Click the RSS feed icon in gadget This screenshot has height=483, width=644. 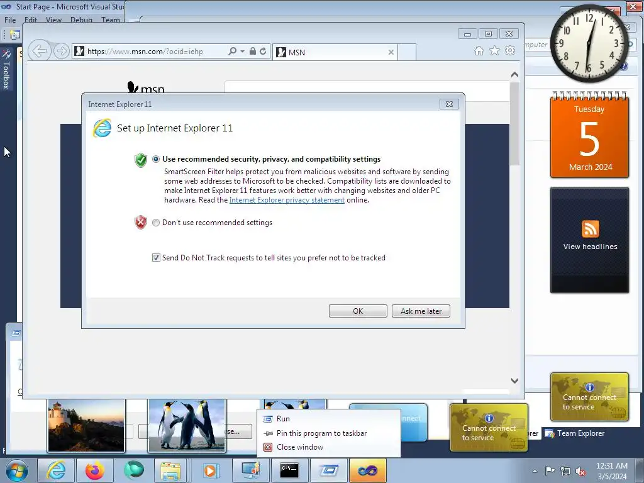pos(590,229)
